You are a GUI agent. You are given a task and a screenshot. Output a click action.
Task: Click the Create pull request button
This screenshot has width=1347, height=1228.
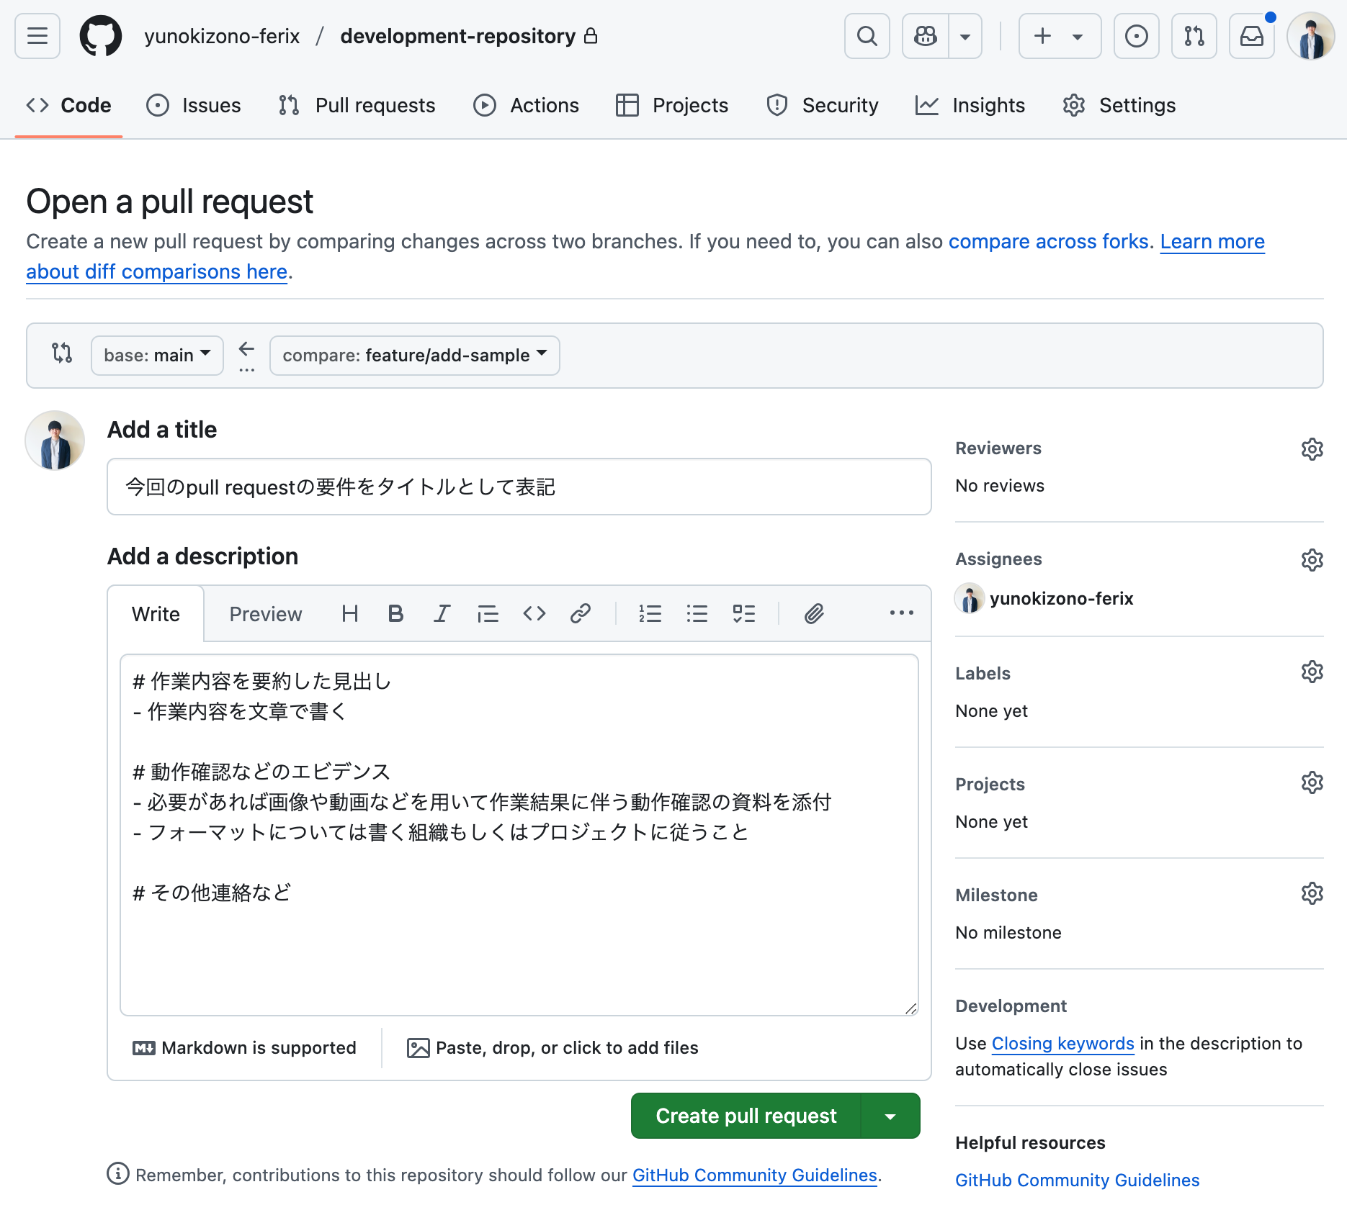pos(746,1115)
